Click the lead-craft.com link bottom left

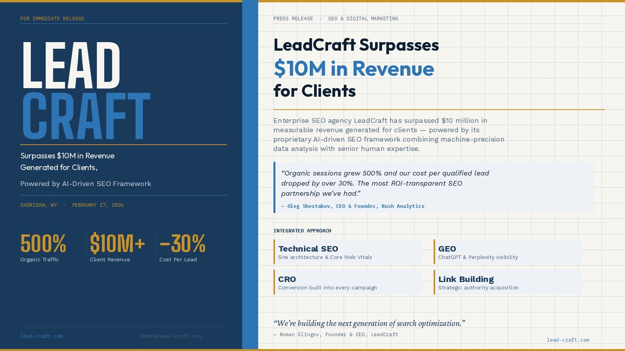point(41,336)
